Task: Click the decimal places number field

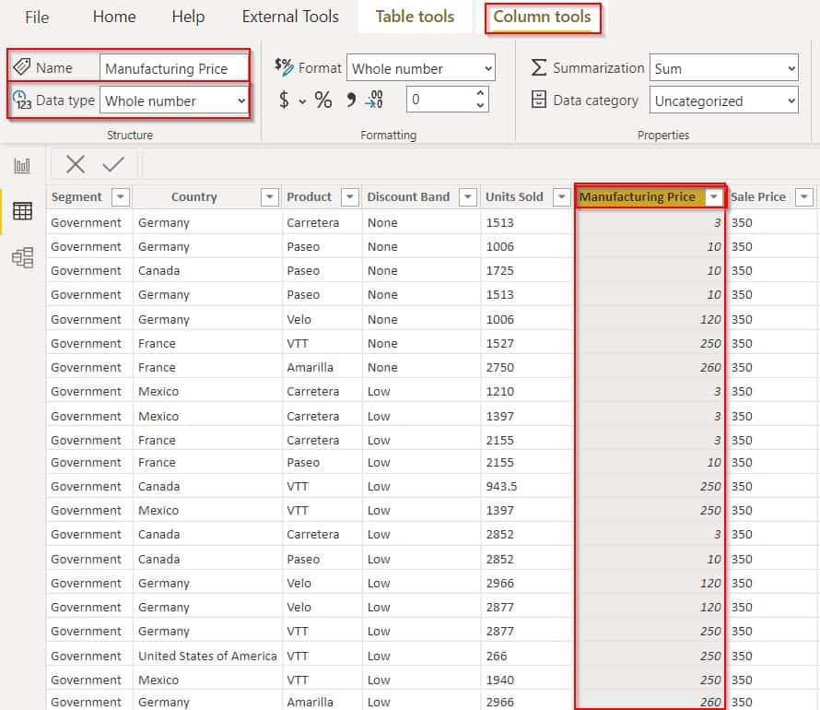Action: (439, 100)
